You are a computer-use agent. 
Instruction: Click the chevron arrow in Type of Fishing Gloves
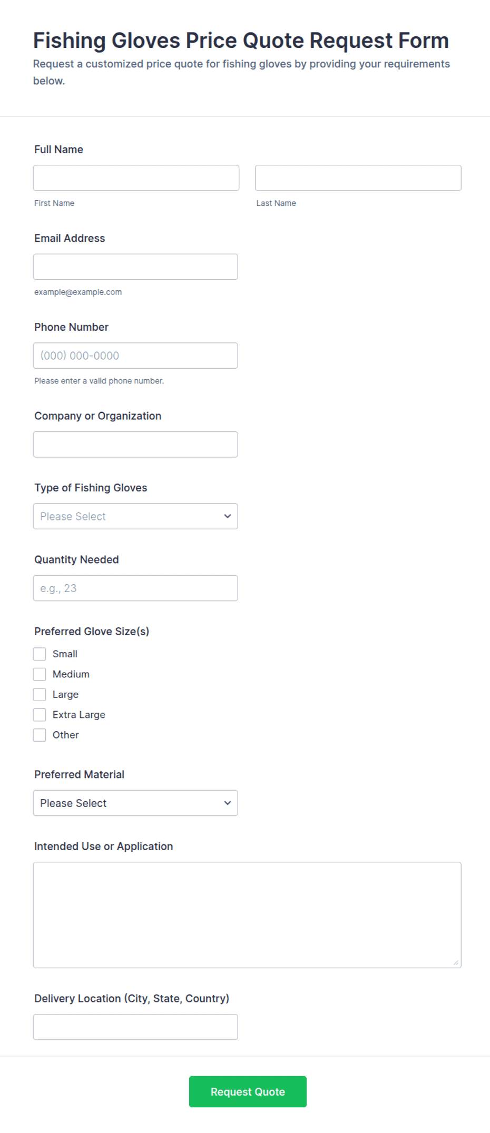228,516
